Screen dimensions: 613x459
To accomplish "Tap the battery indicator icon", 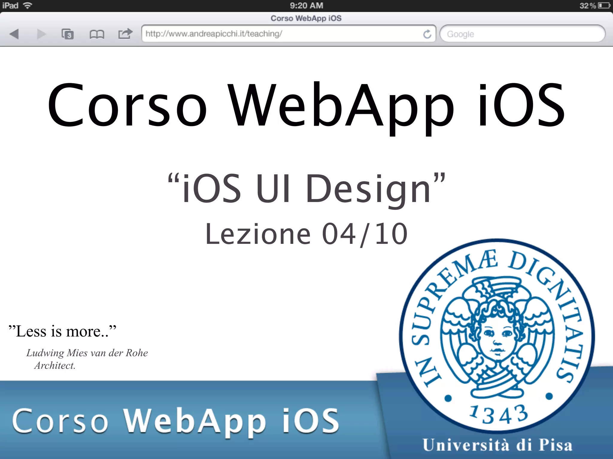I will (x=604, y=5).
